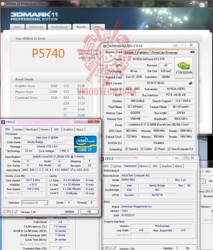Close the GPU-Z window
Screen dimensions: 213x250
coord(191,45)
